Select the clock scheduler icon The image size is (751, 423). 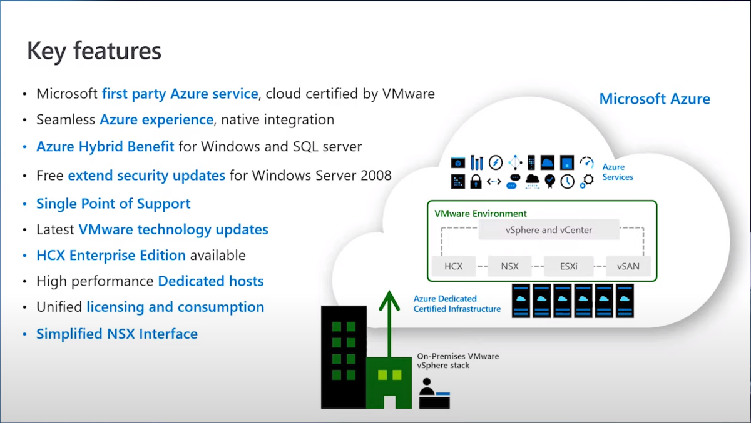568,182
